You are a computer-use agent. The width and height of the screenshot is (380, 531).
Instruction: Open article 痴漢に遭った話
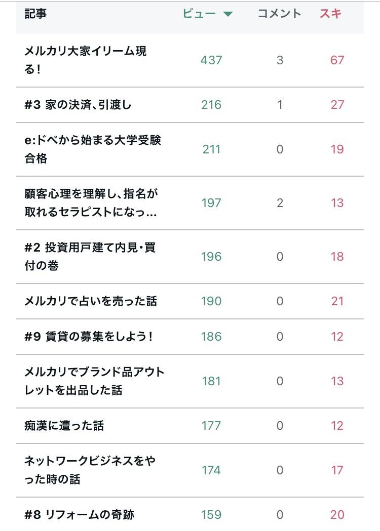[x=64, y=426]
